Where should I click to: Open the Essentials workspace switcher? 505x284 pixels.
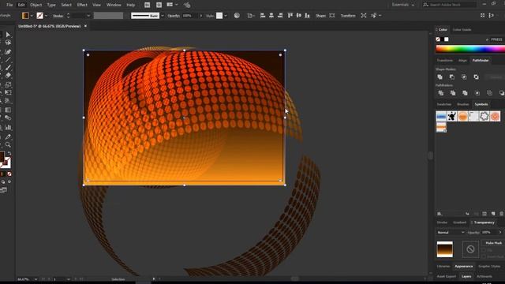coord(403,5)
